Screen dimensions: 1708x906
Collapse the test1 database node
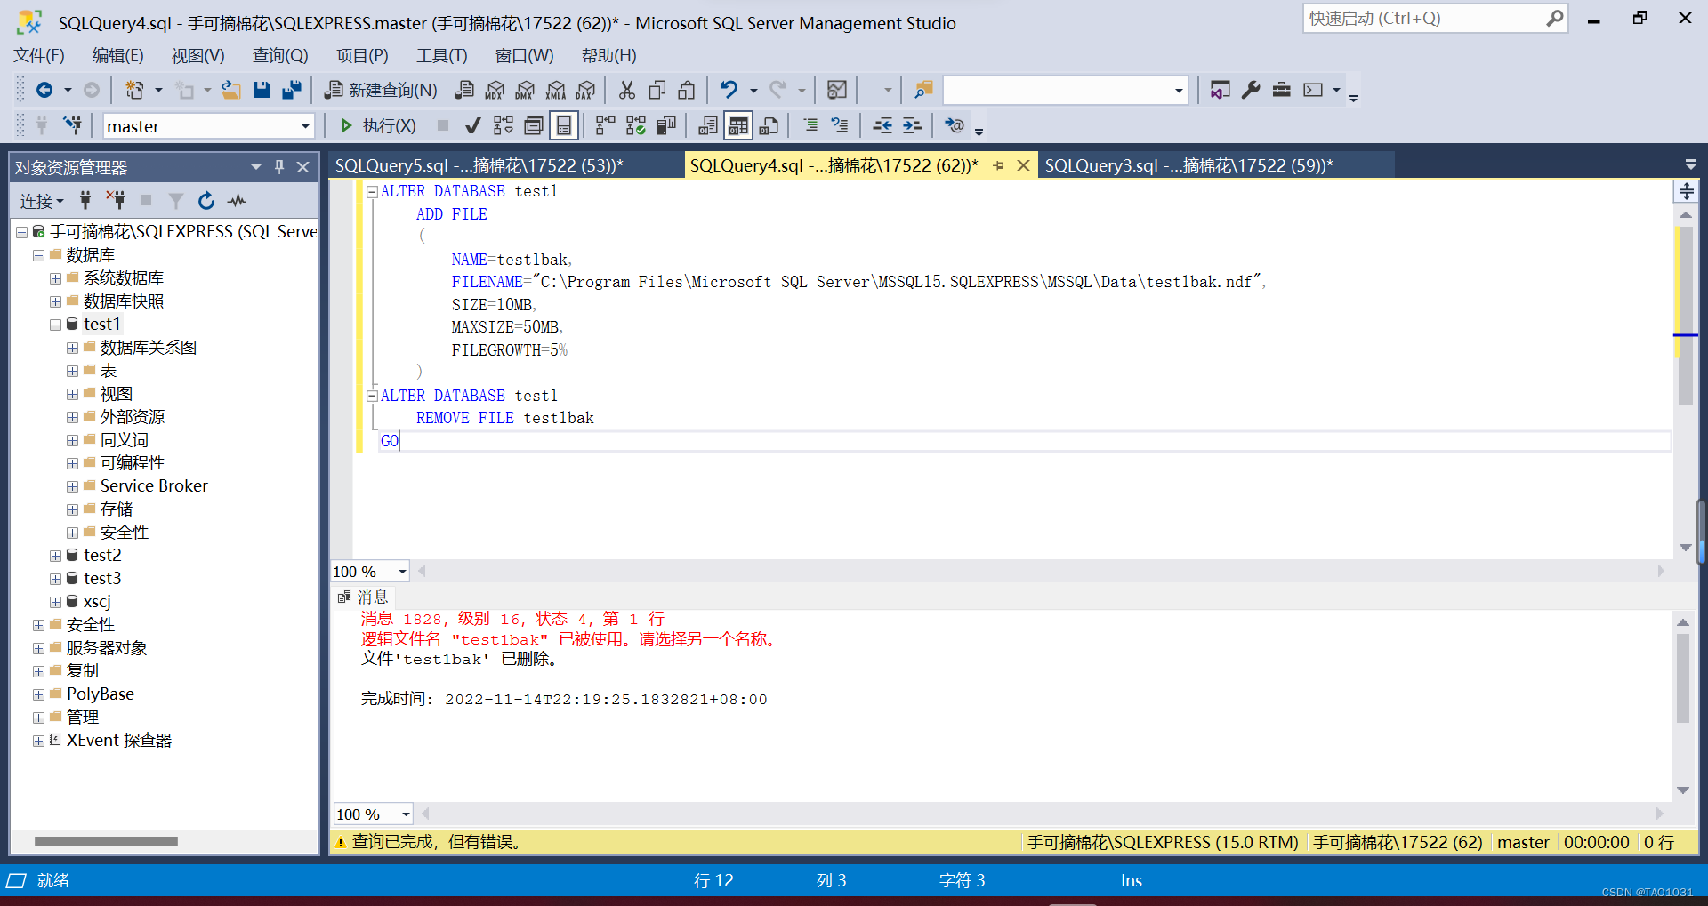click(55, 325)
